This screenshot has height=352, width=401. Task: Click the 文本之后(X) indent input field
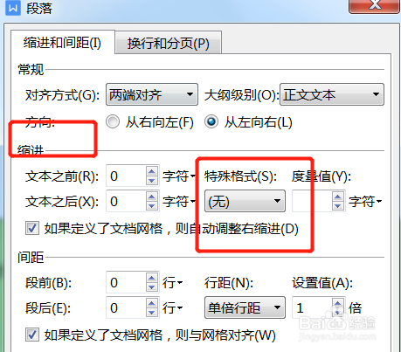pos(126,201)
